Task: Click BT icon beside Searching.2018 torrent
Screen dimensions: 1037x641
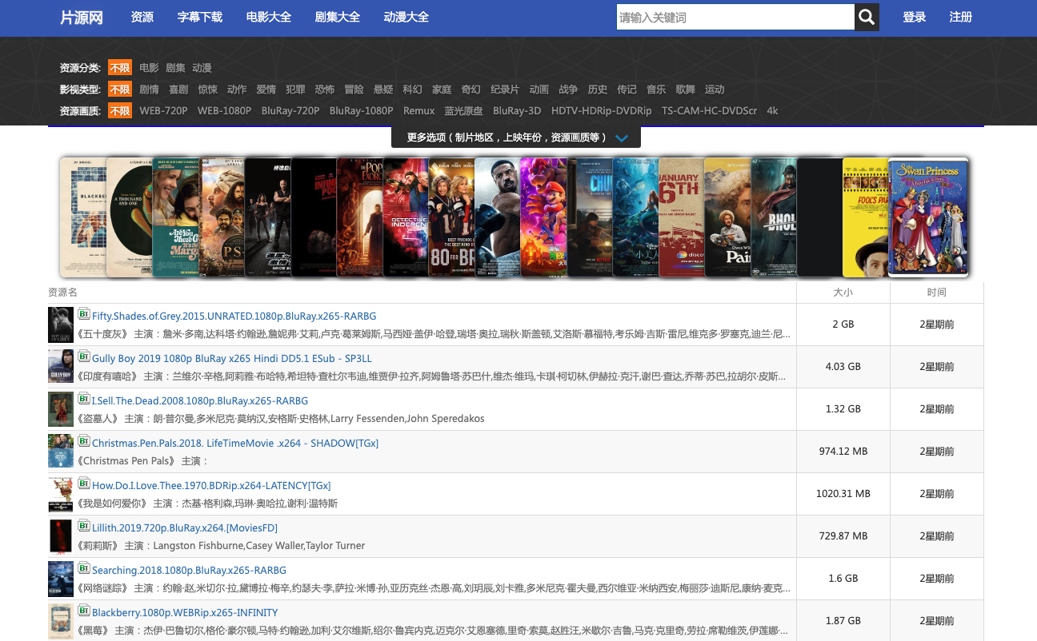Action: tap(83, 567)
